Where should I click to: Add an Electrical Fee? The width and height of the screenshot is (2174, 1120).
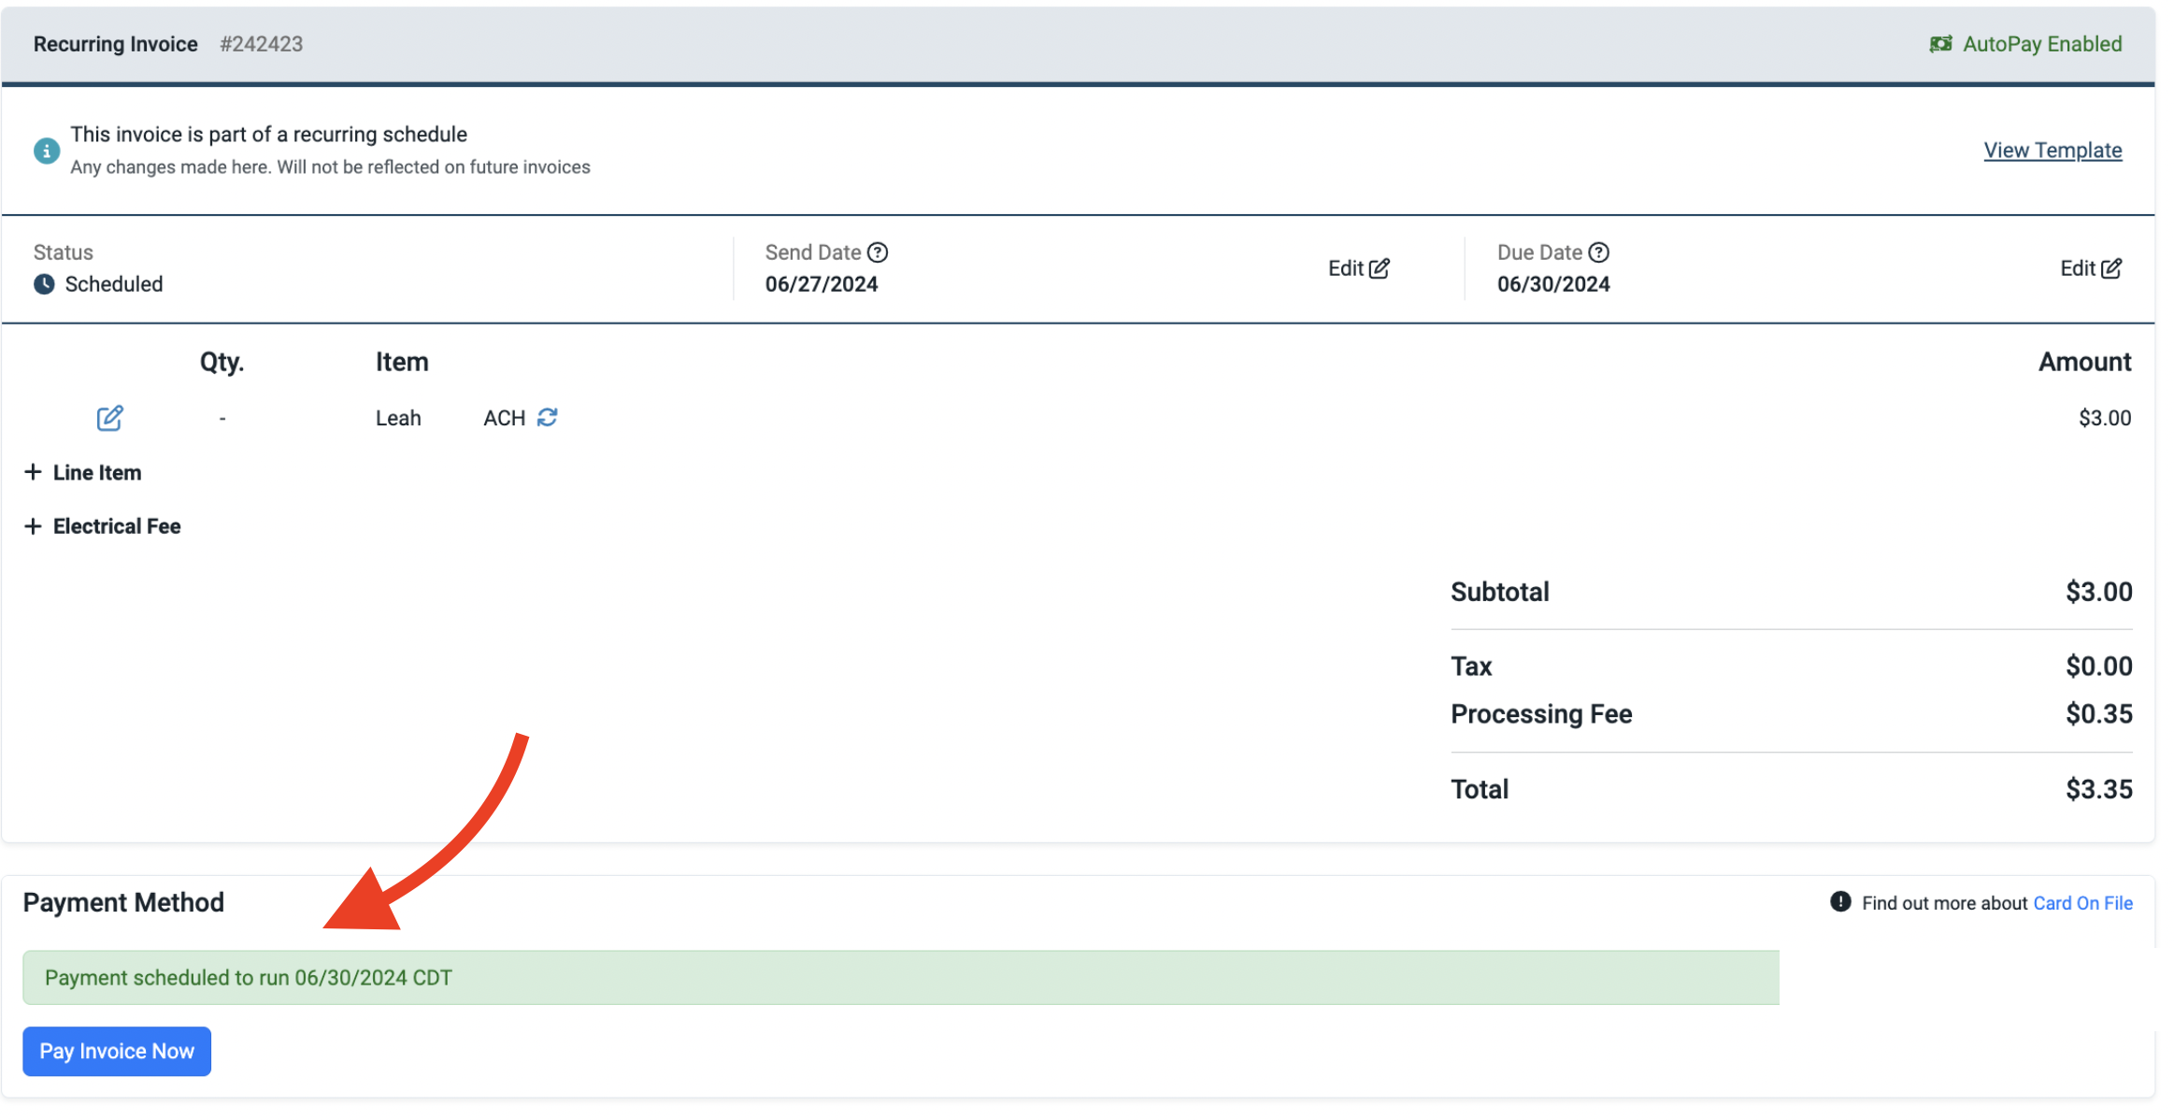point(103,526)
